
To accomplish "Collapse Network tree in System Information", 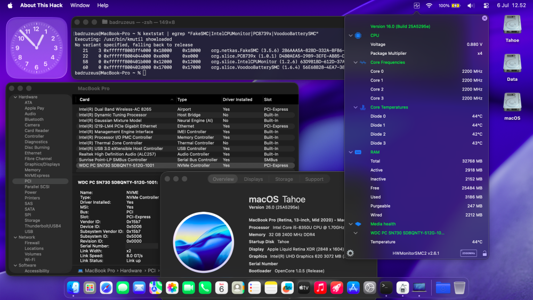I will click(15, 237).
